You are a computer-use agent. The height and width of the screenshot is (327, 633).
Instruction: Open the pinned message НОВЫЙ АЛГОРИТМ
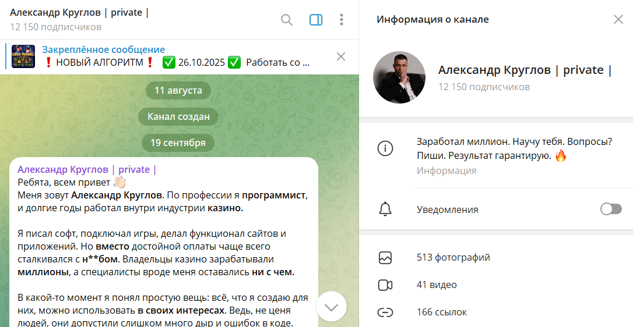(175, 56)
